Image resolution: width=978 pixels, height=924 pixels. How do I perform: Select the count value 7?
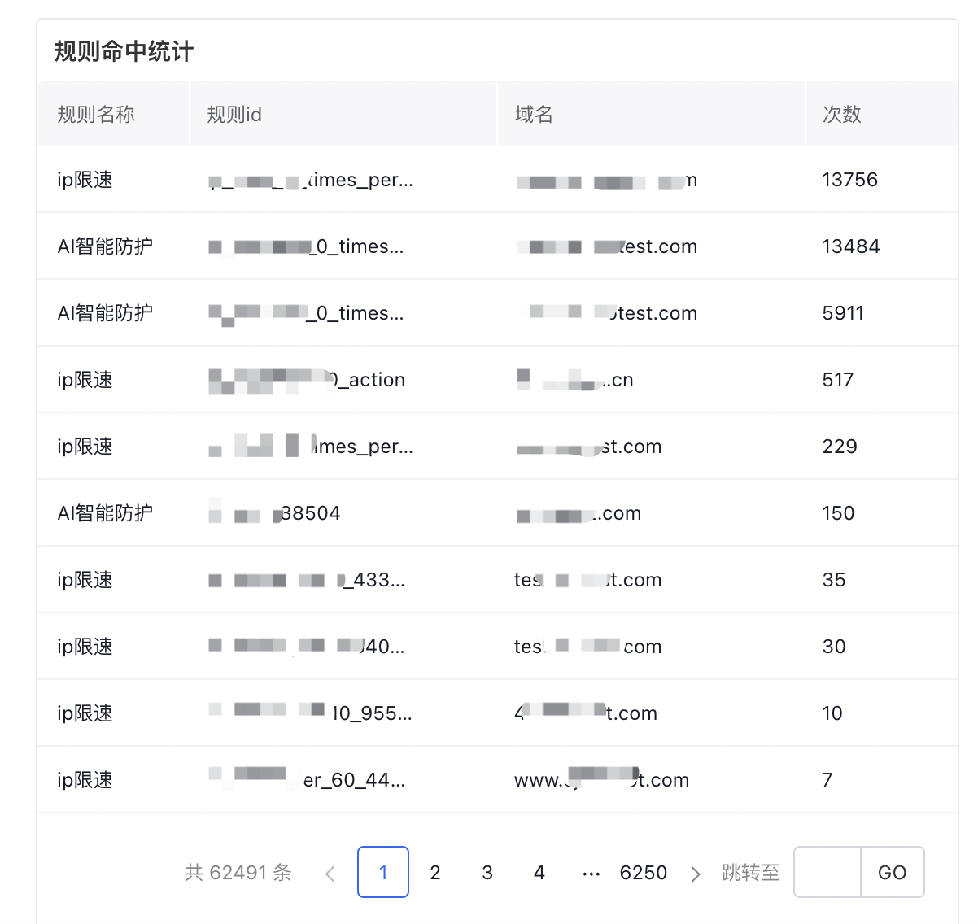pos(827,780)
